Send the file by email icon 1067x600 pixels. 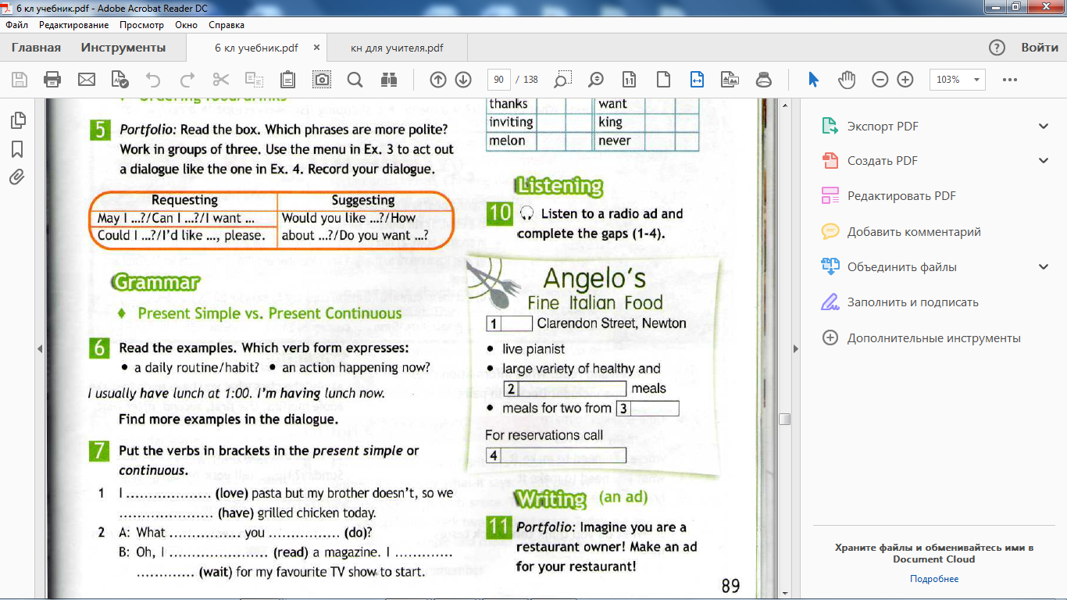[x=86, y=80]
